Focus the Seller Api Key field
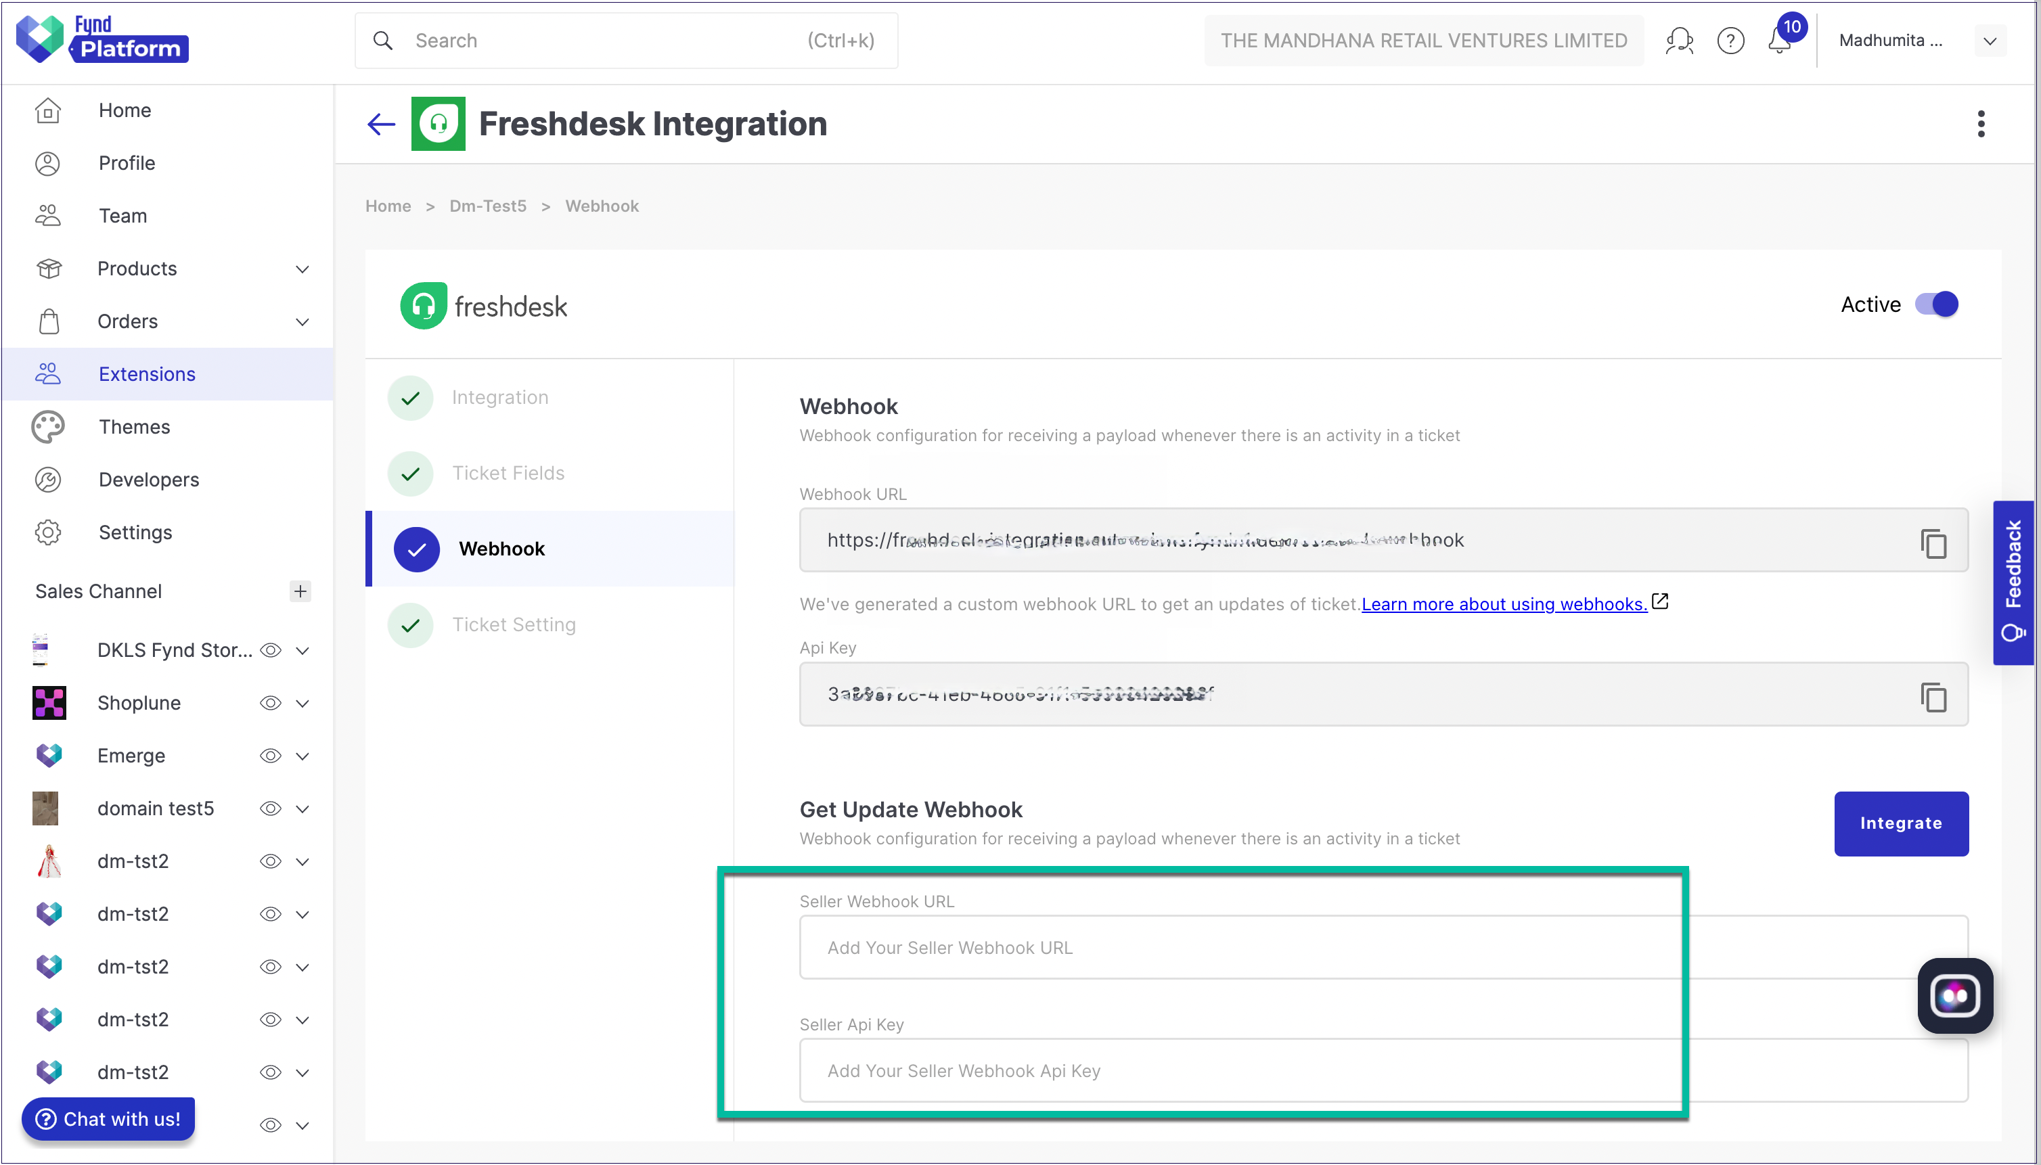This screenshot has width=2041, height=1165. [1383, 1070]
